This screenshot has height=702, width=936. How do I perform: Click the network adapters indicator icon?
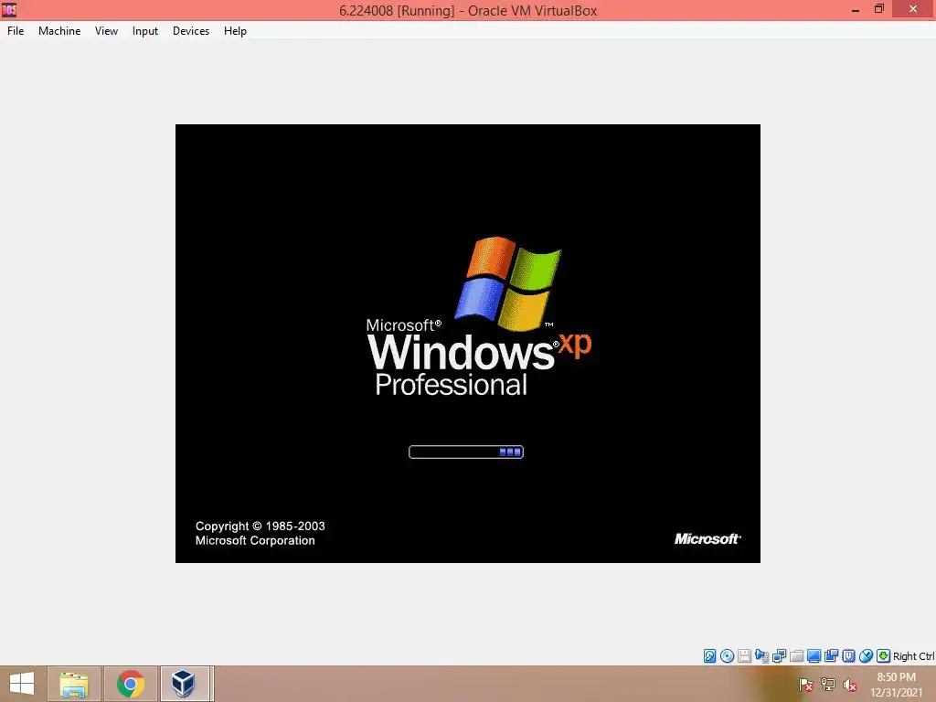pos(779,656)
